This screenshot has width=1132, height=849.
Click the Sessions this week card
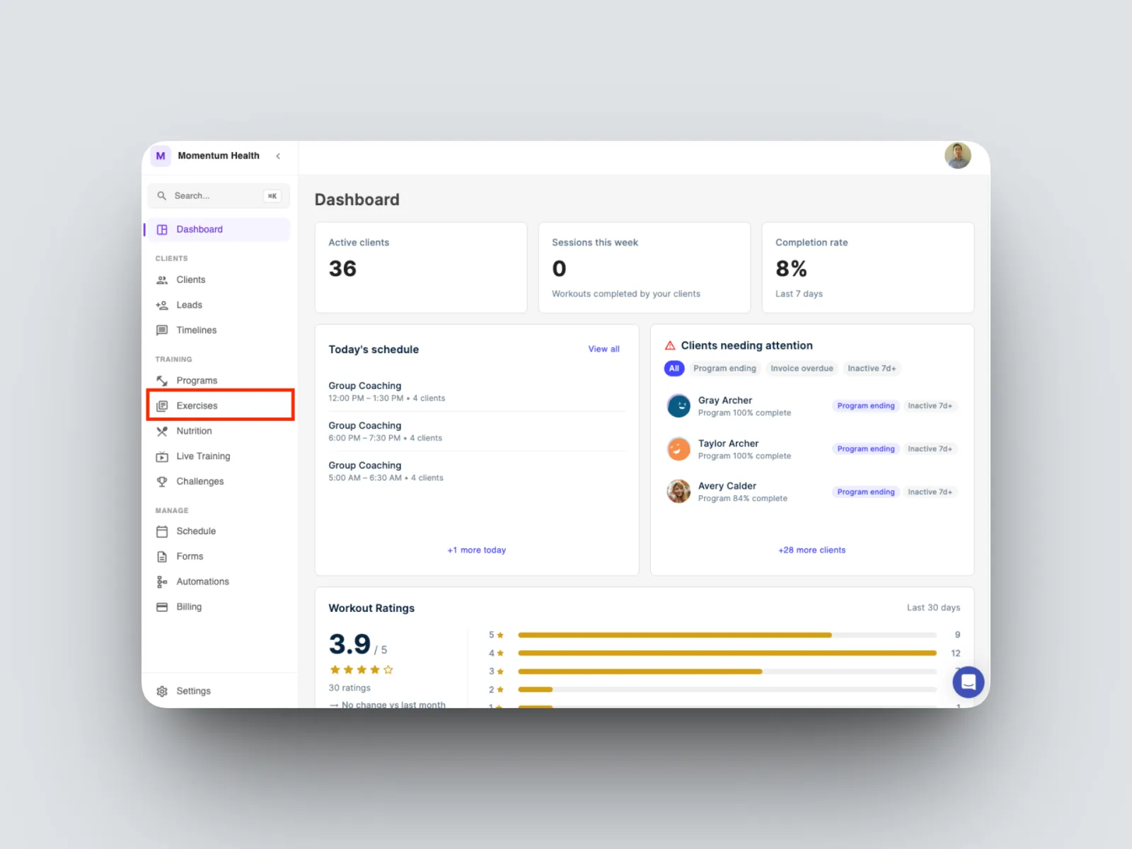point(645,267)
